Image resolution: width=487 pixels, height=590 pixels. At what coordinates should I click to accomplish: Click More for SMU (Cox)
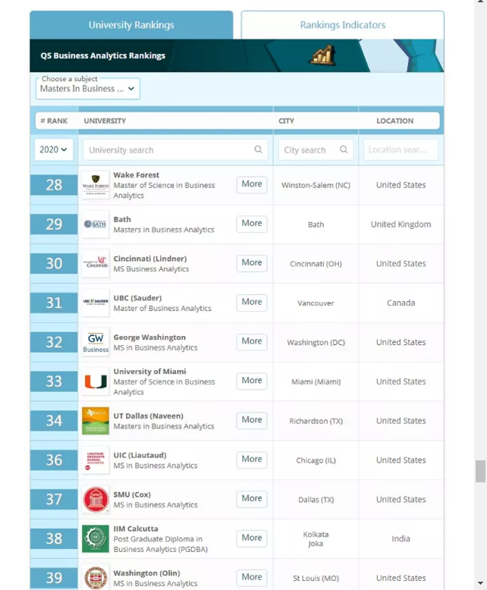pos(252,498)
